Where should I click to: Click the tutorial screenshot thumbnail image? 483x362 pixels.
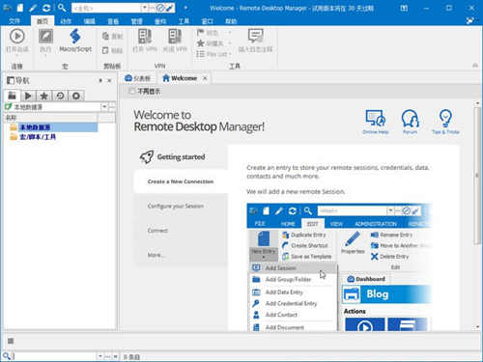pyautogui.click(x=339, y=267)
